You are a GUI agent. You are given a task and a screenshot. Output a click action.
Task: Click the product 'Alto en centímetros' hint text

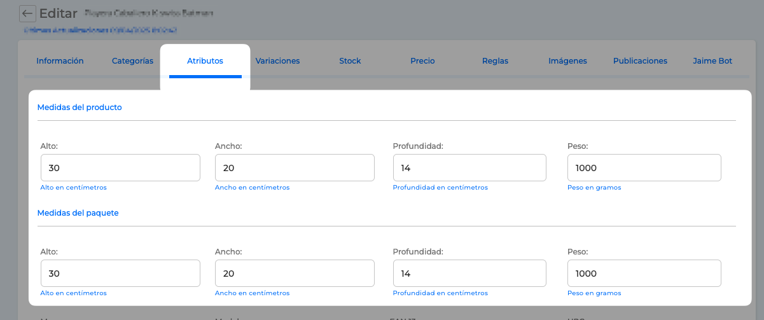click(x=73, y=188)
